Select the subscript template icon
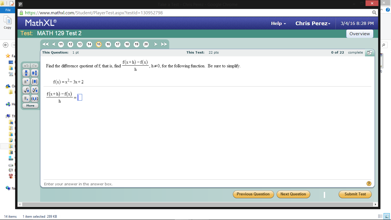 (26, 99)
